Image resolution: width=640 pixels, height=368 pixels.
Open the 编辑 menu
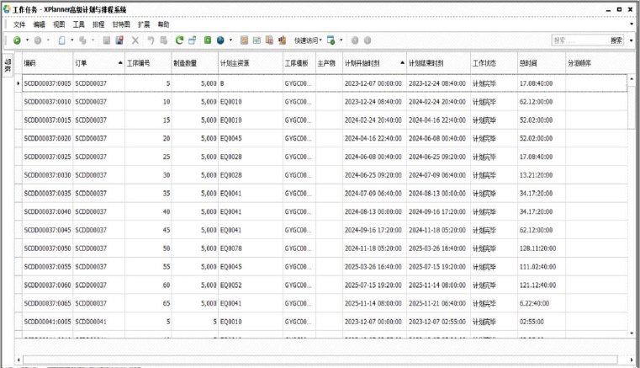pyautogui.click(x=40, y=24)
